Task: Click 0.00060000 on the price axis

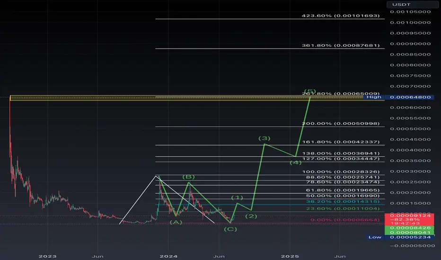Action: (x=410, y=108)
